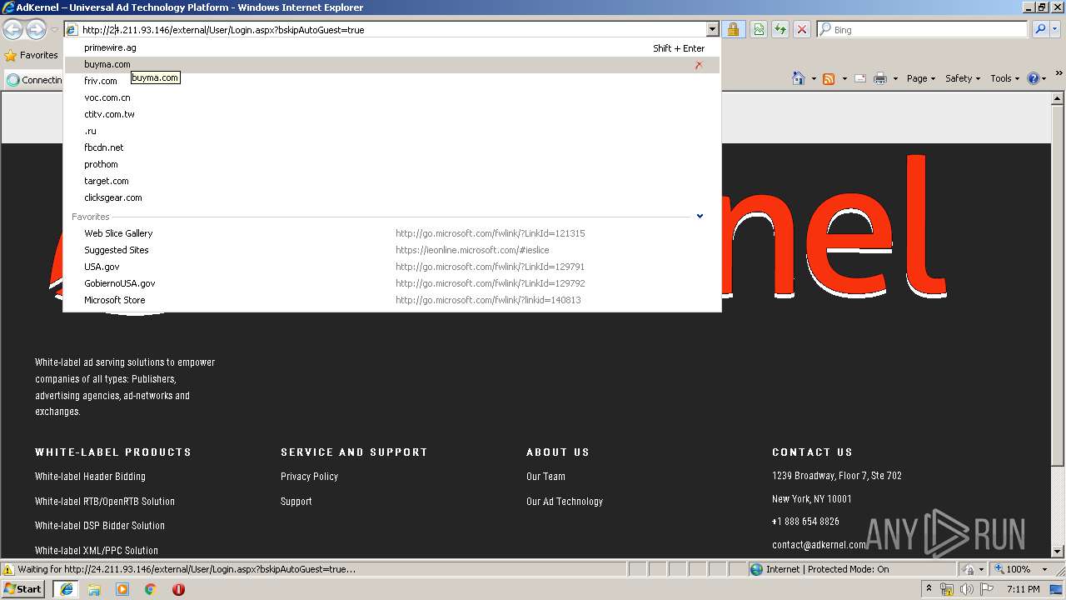Screen dimensions: 1066x600
Task: Click the Forward navigation button
Action: coord(36,30)
